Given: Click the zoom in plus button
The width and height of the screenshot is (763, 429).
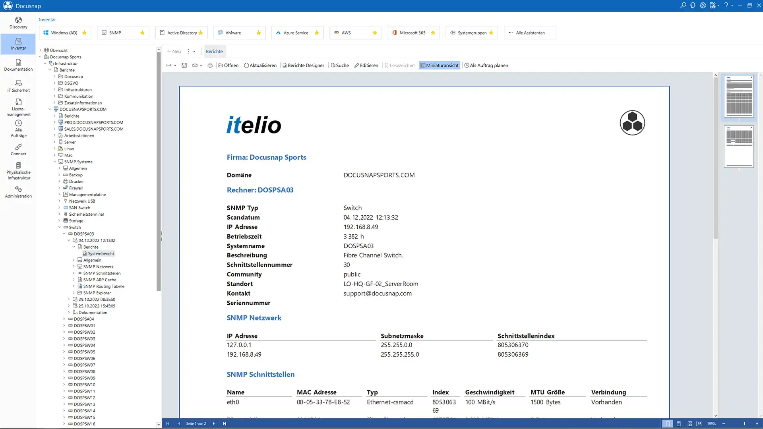Looking at the screenshot, I should pyautogui.click(x=757, y=423).
